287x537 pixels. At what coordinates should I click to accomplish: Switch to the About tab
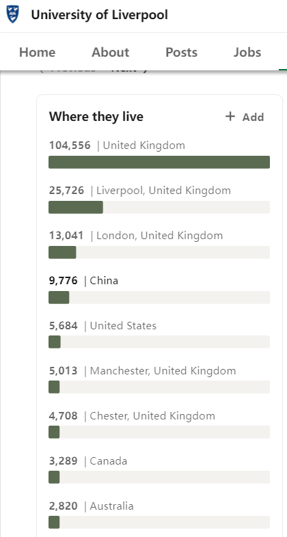pyautogui.click(x=110, y=52)
